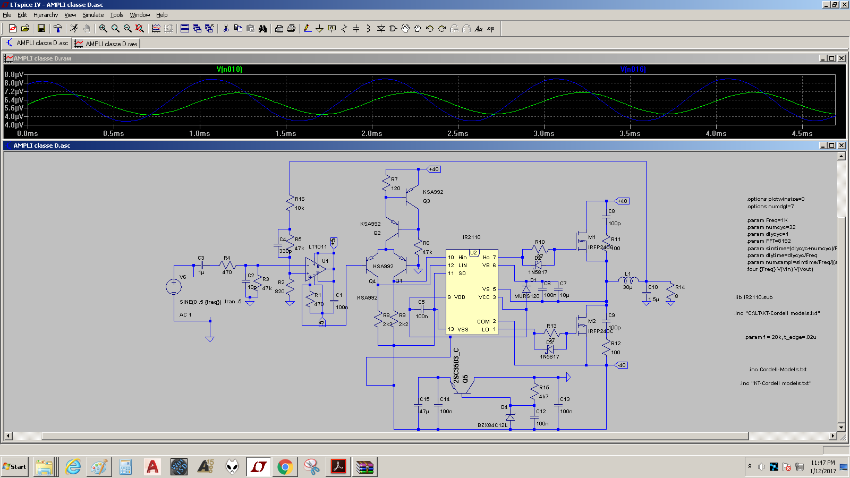850x478 pixels.
Task: Click the LT1011 comparator label
Action: 318,246
